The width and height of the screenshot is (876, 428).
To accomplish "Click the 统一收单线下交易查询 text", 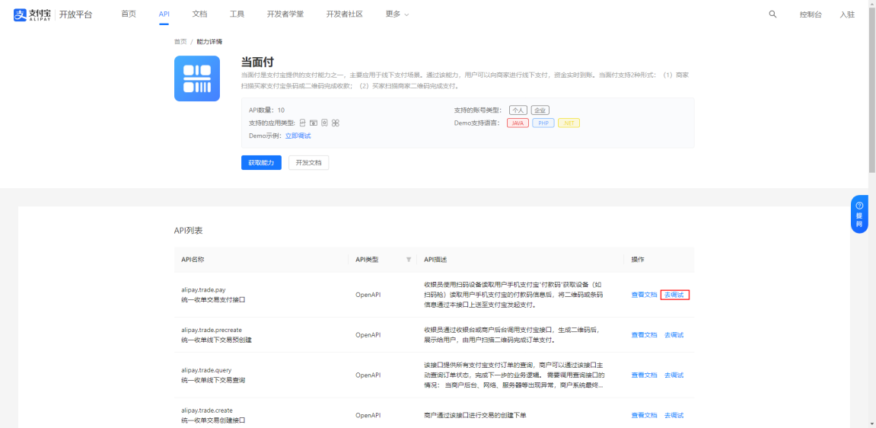I will point(213,380).
